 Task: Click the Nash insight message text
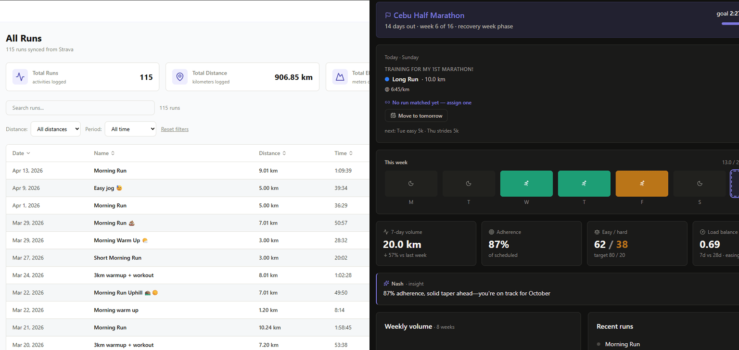coord(467,293)
